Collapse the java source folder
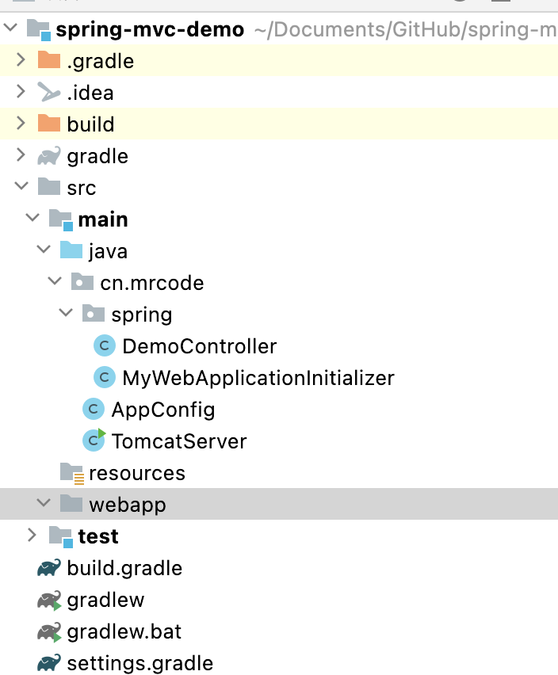Image resolution: width=558 pixels, height=675 pixels. [x=44, y=251]
